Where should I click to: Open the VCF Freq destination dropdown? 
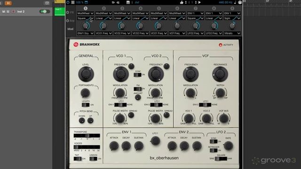tap(177, 33)
